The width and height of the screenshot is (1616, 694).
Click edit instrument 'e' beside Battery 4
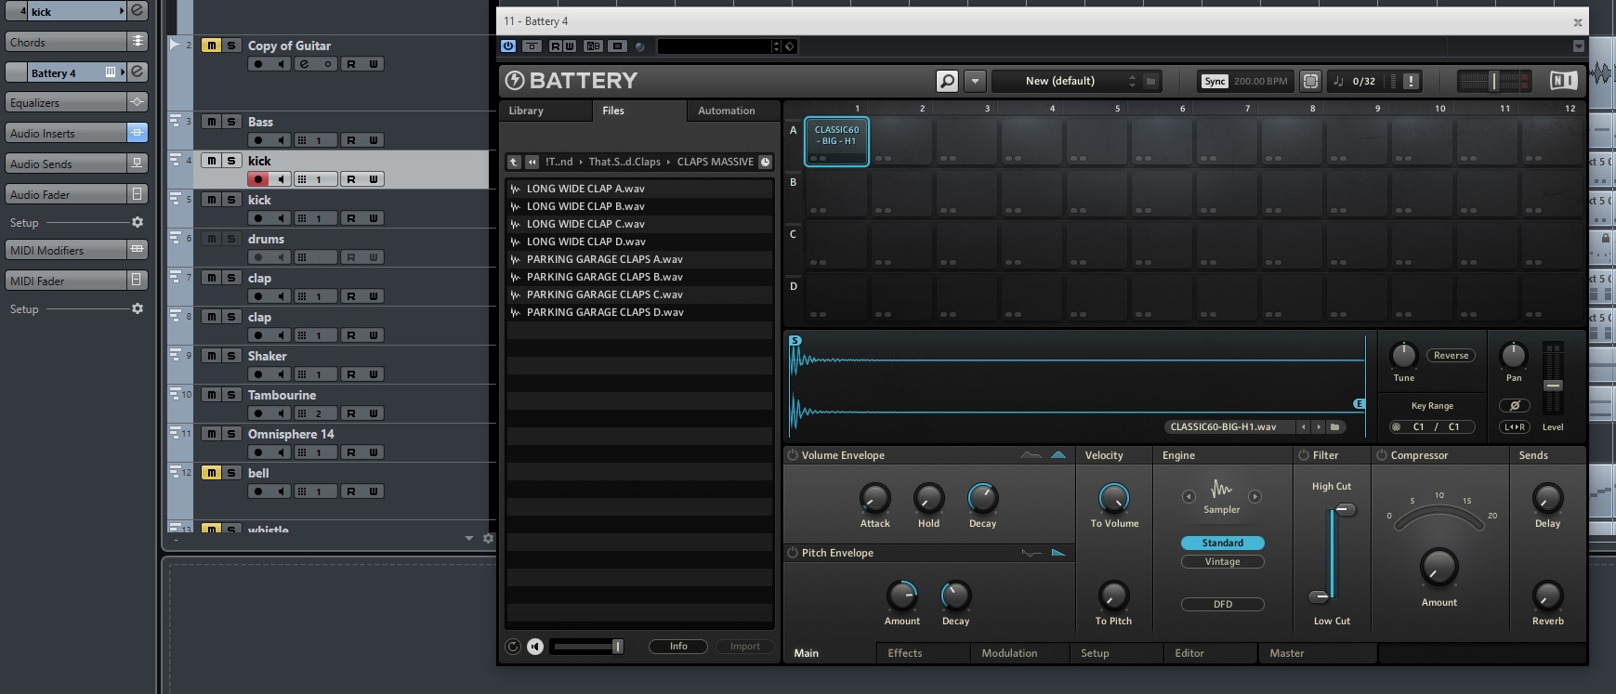click(138, 72)
